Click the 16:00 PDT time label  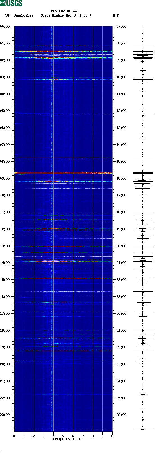coord(5,297)
